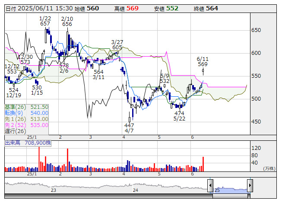This screenshot has width=282, height=203.
Task: Click the latest red volume bar in June
Action: (x=203, y=164)
